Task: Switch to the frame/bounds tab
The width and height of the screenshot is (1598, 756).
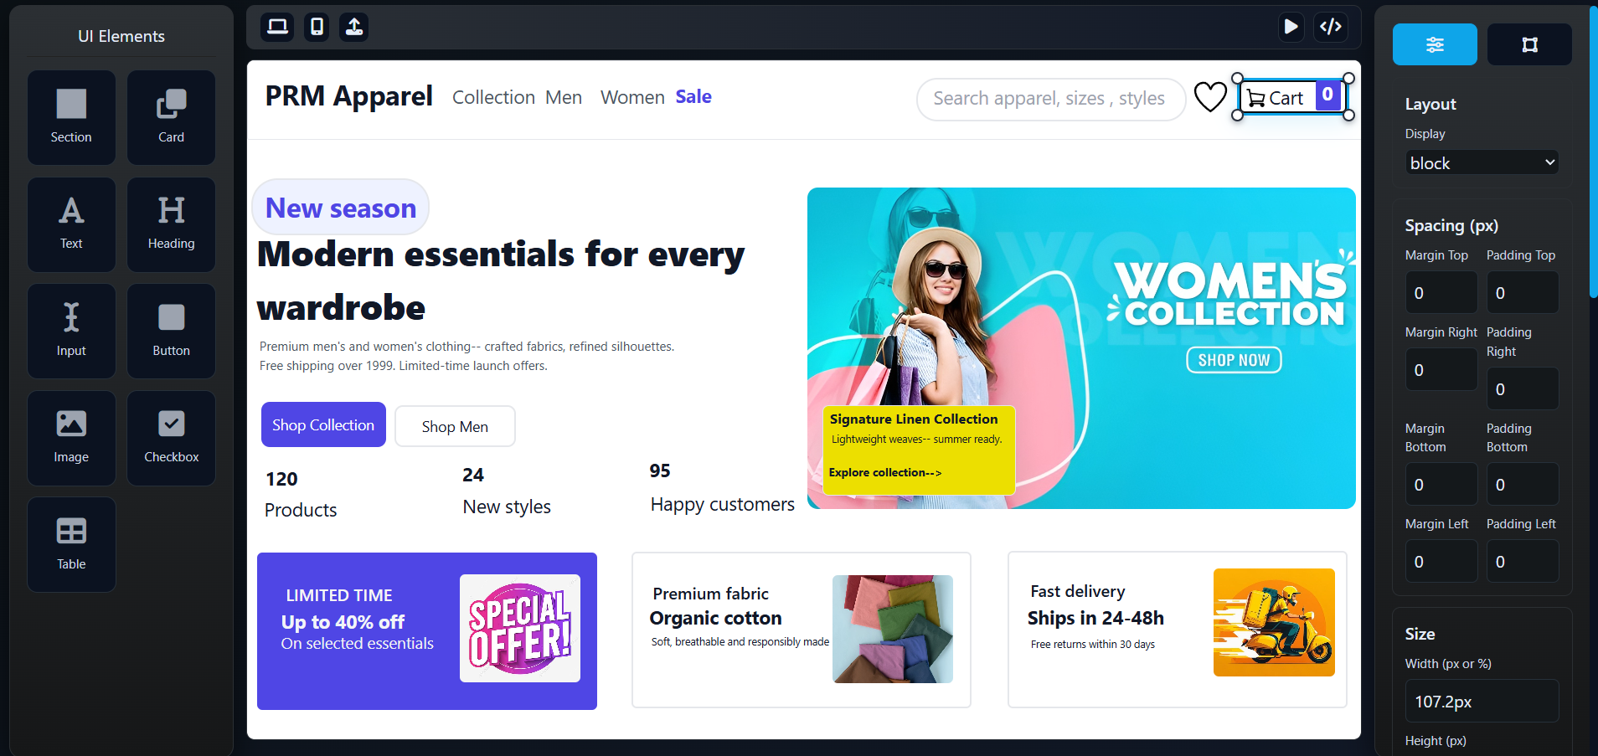Action: [1529, 44]
